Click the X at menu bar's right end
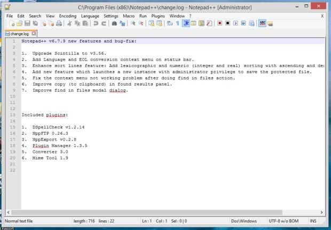Viewport: 331px width, 230px height. pyautogui.click(x=322, y=16)
